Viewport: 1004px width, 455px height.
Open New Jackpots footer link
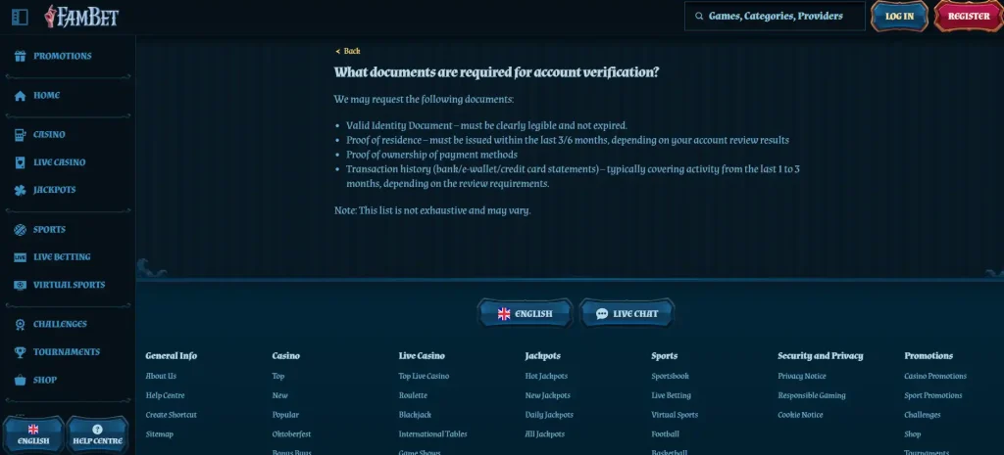click(x=547, y=395)
